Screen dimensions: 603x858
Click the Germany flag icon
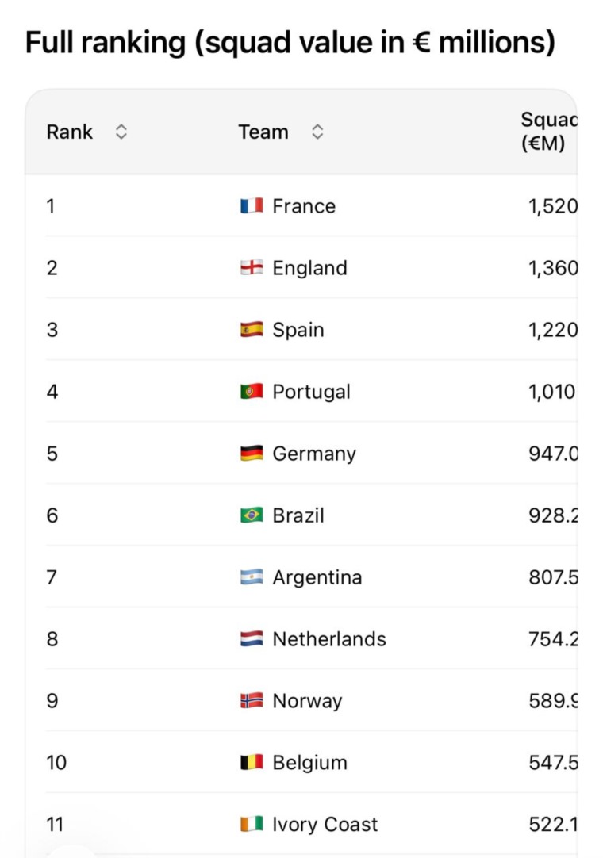pos(252,453)
